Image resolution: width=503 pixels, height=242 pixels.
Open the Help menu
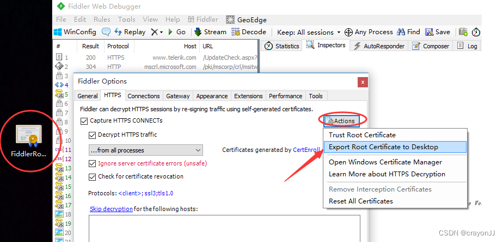[x=172, y=20]
